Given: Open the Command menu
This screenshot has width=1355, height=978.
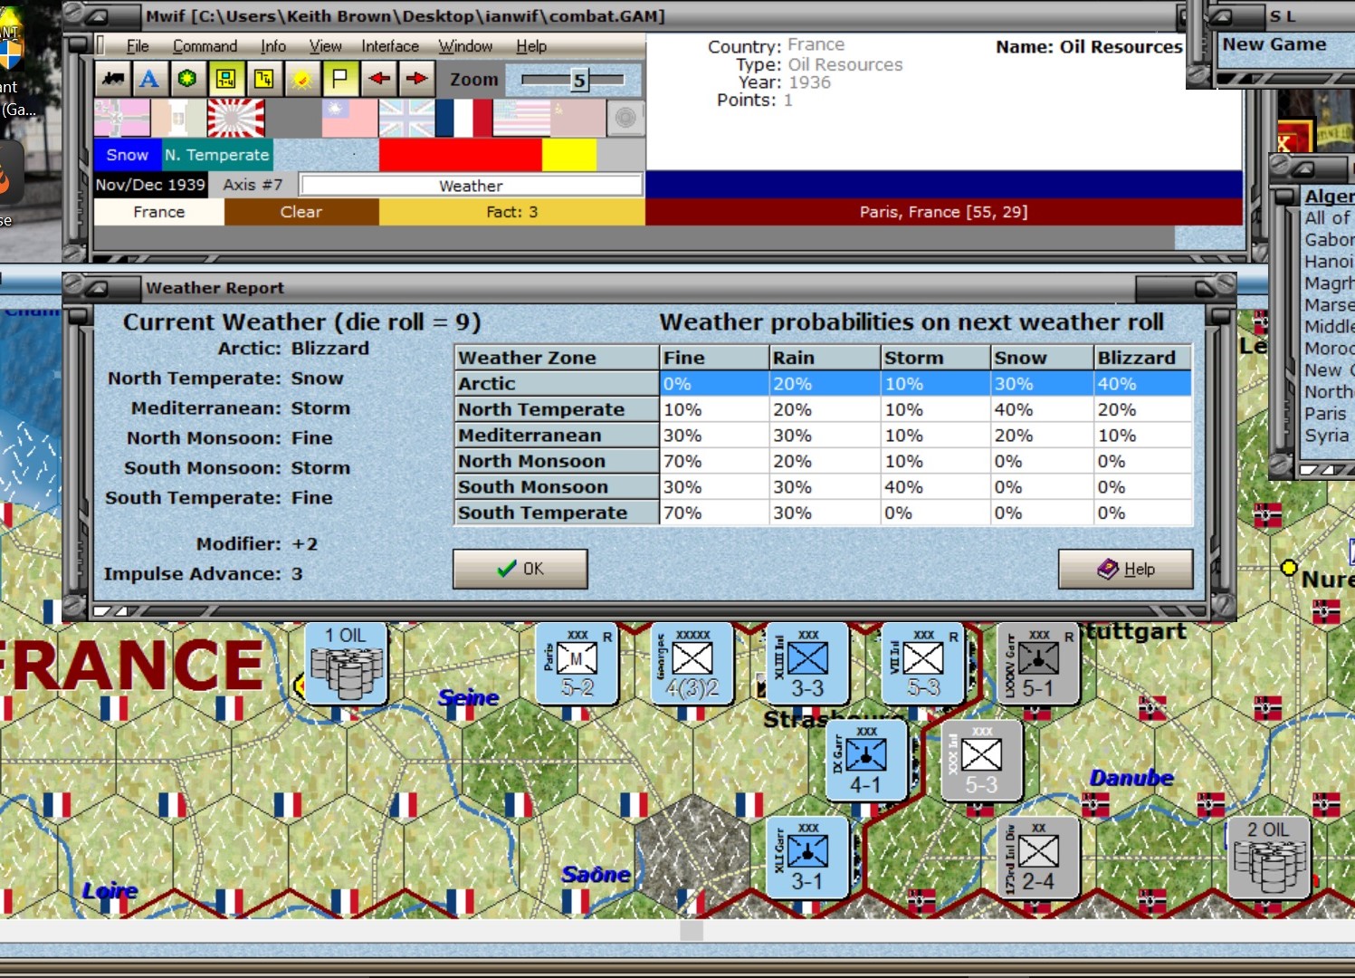Looking at the screenshot, I should coord(205,46).
